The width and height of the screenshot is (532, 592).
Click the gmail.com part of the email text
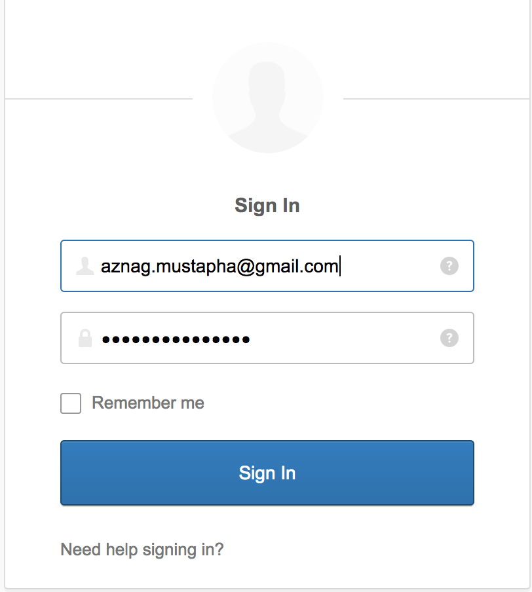tap(297, 267)
